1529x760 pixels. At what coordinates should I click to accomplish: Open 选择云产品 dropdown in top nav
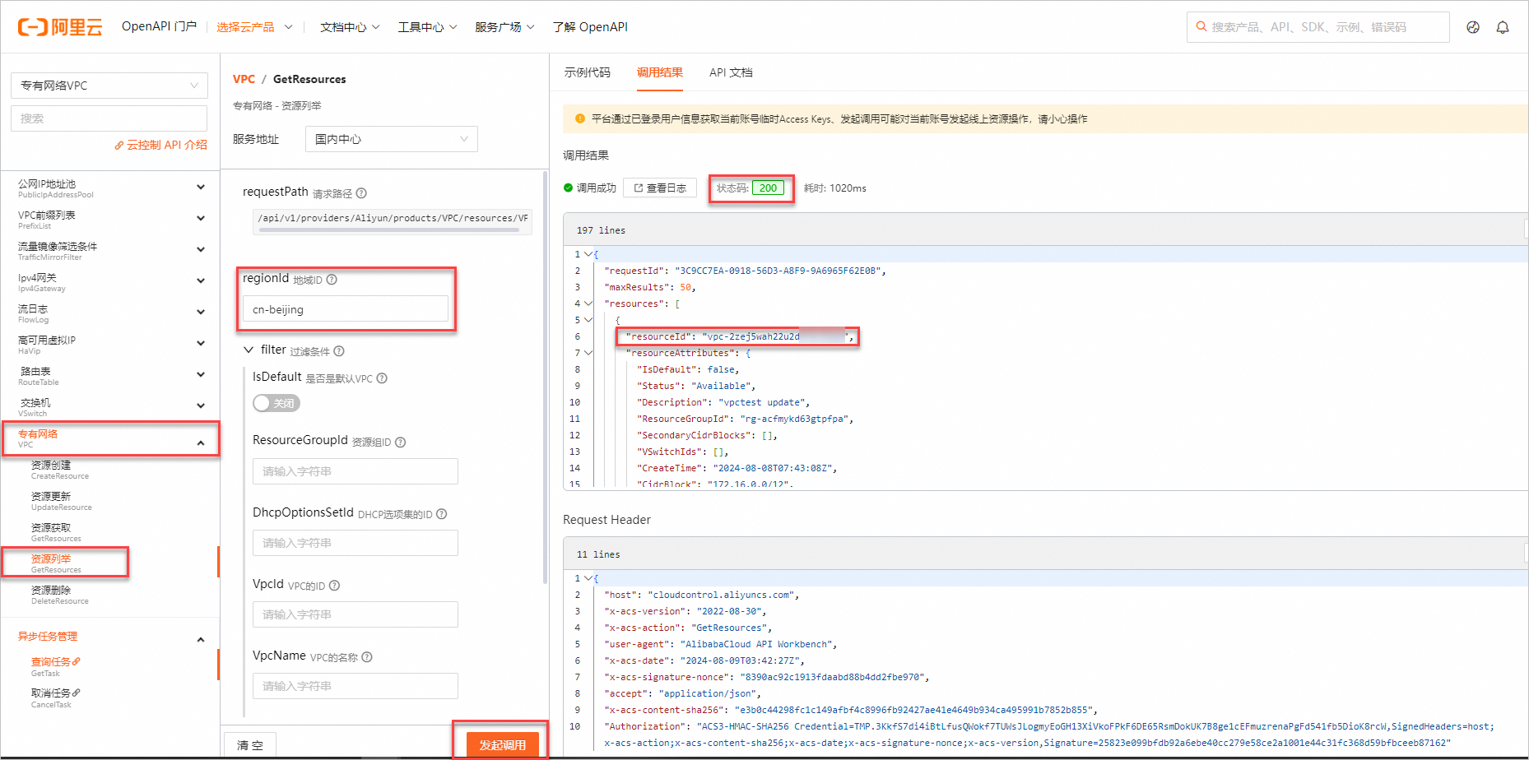tap(254, 27)
